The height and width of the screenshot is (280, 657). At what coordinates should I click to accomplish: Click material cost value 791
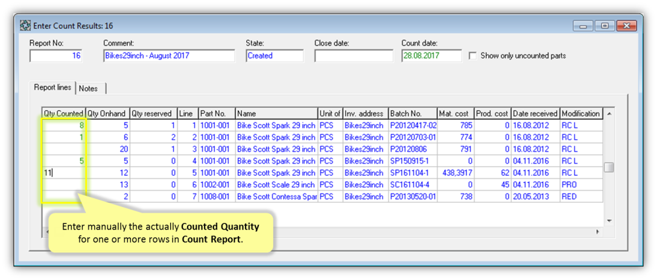tap(455, 149)
